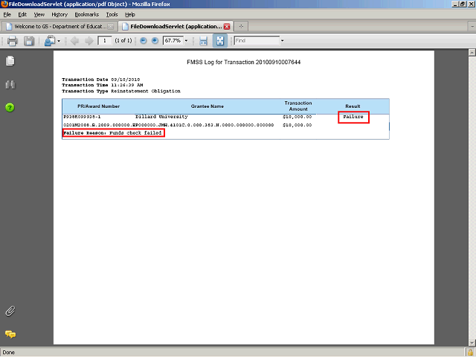Click the scrollbar up arrow
Screen dimensions: 476x357
[472, 53]
